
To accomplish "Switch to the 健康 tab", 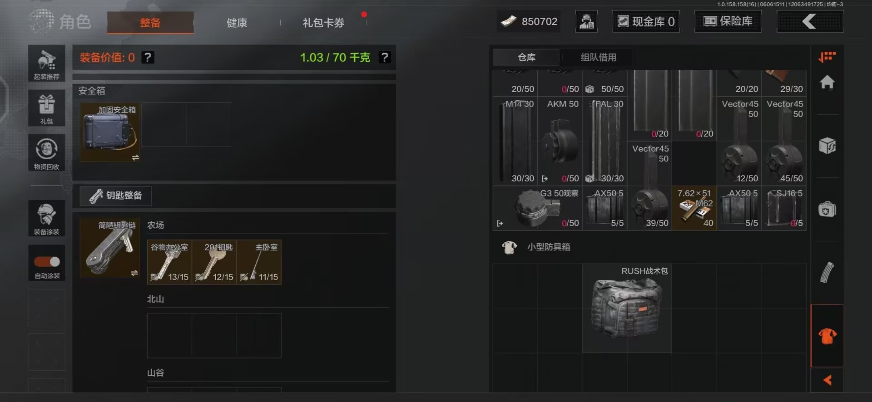I will 237,22.
